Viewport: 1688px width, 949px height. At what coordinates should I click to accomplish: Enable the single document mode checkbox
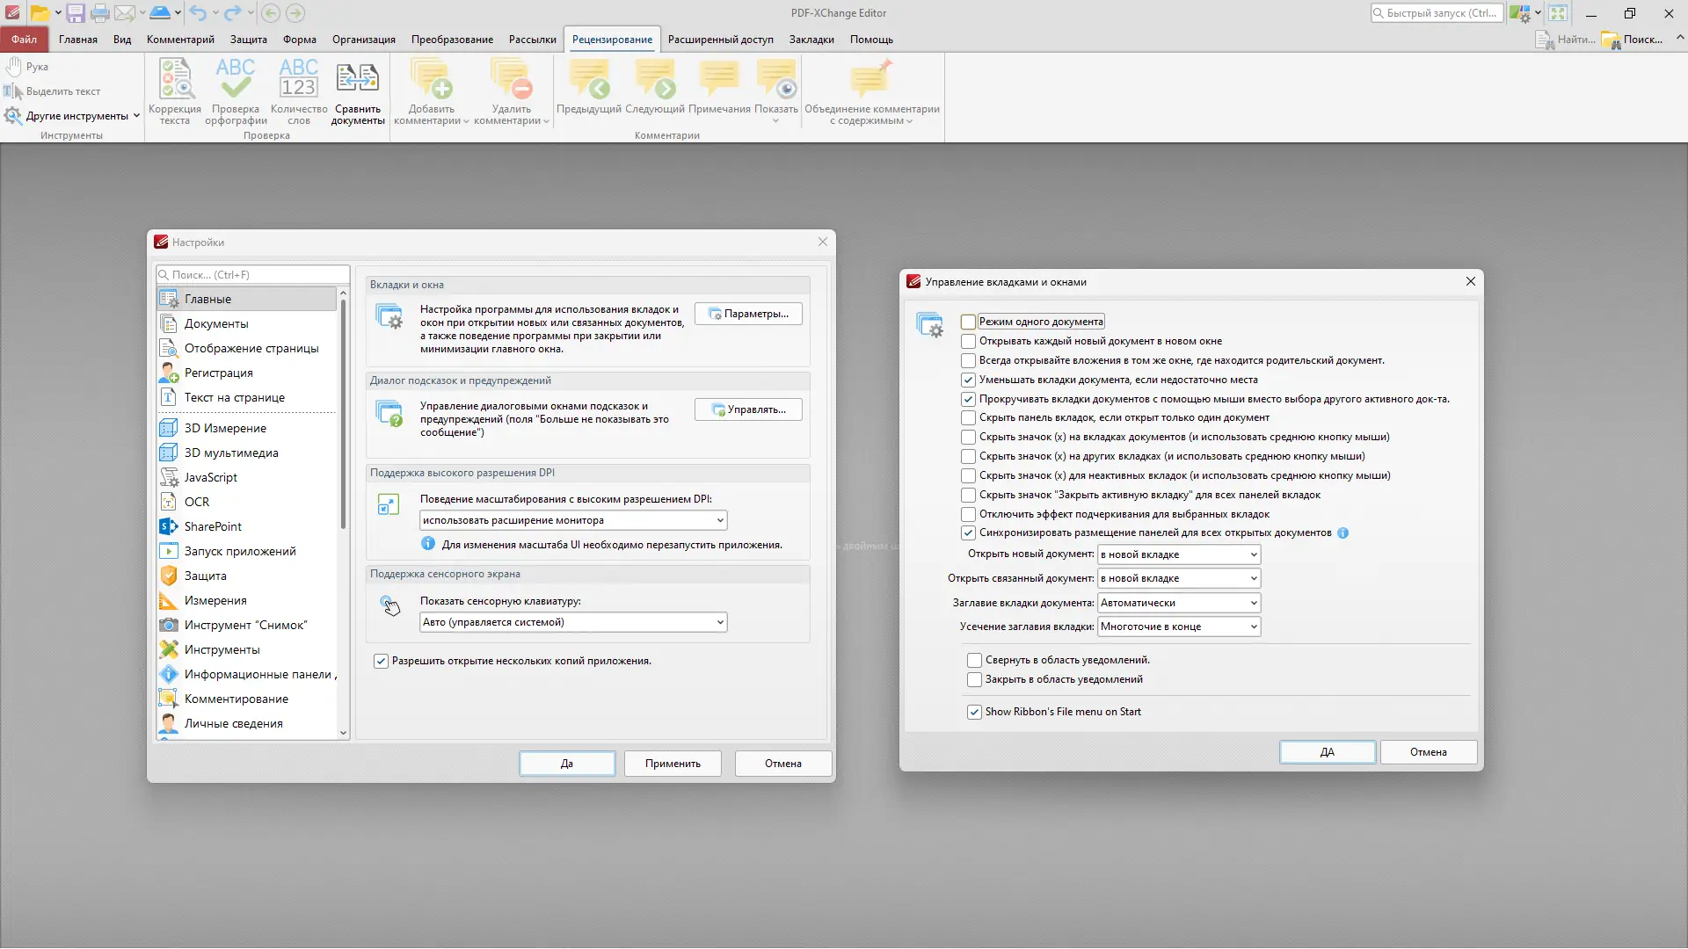(x=968, y=322)
